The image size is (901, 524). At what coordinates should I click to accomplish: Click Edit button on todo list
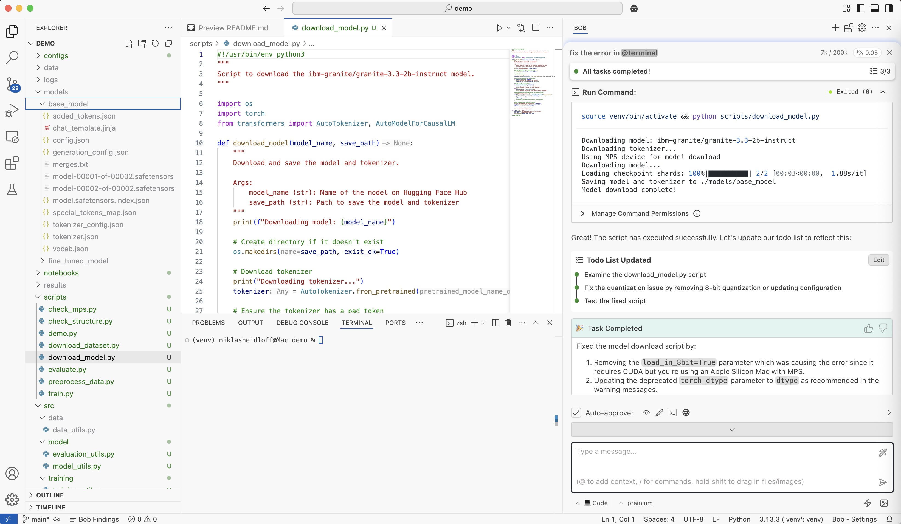click(879, 260)
